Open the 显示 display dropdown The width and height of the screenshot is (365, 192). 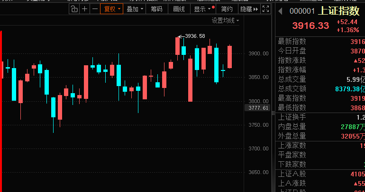(203, 9)
